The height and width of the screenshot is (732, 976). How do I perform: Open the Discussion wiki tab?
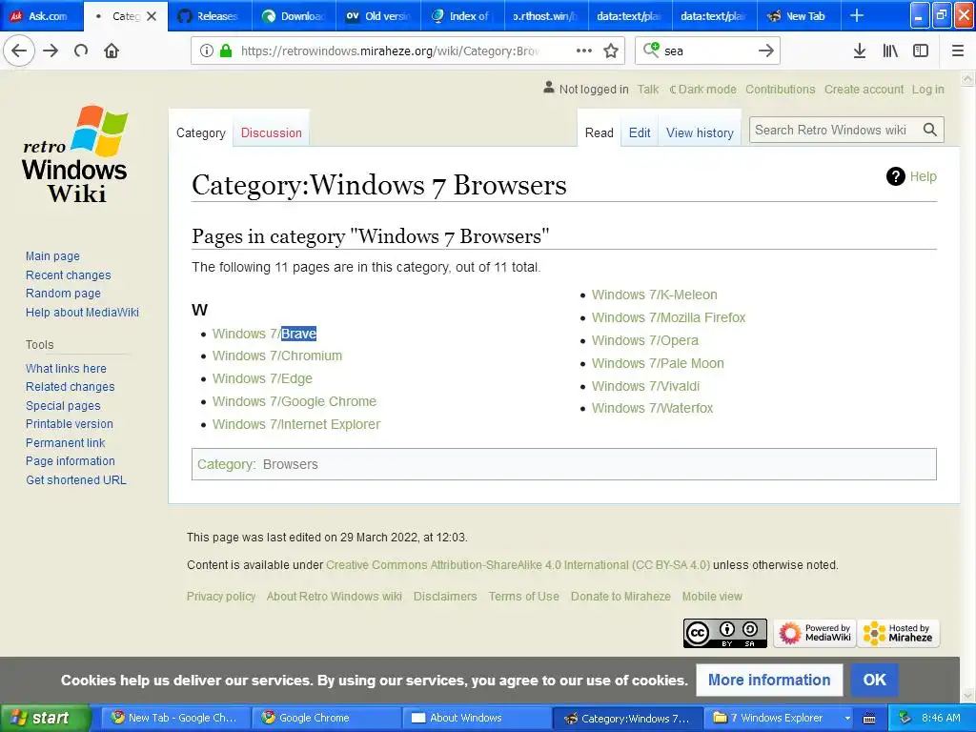point(272,132)
